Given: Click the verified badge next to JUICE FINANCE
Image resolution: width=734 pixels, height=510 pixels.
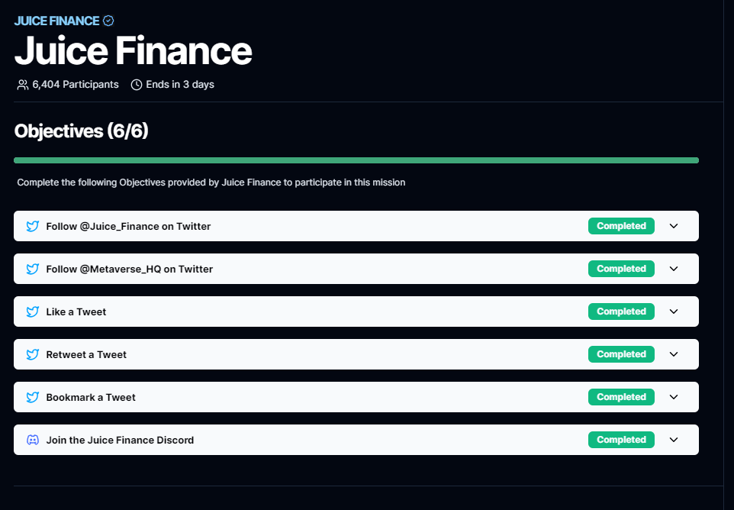Looking at the screenshot, I should (x=108, y=21).
